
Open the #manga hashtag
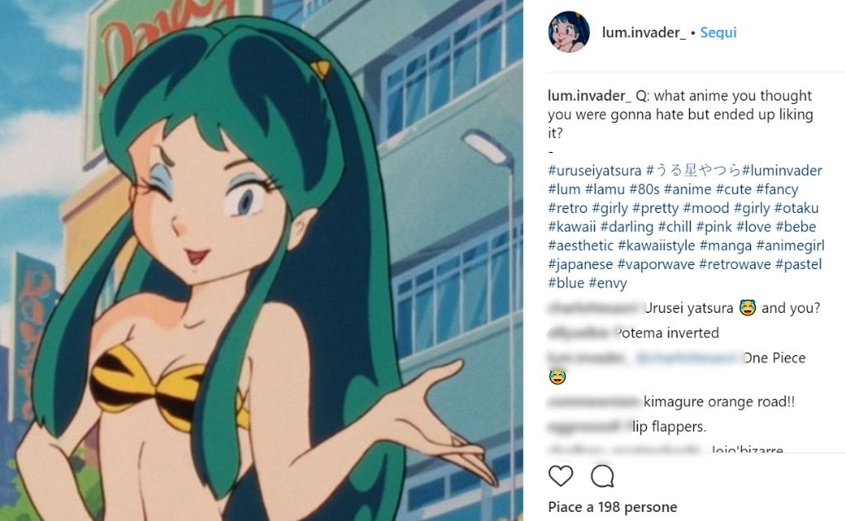point(725,245)
